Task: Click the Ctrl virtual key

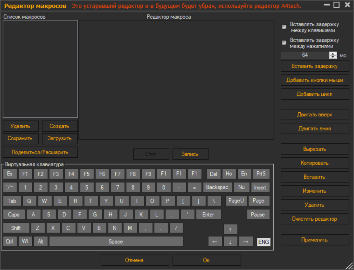Action: 10,241
